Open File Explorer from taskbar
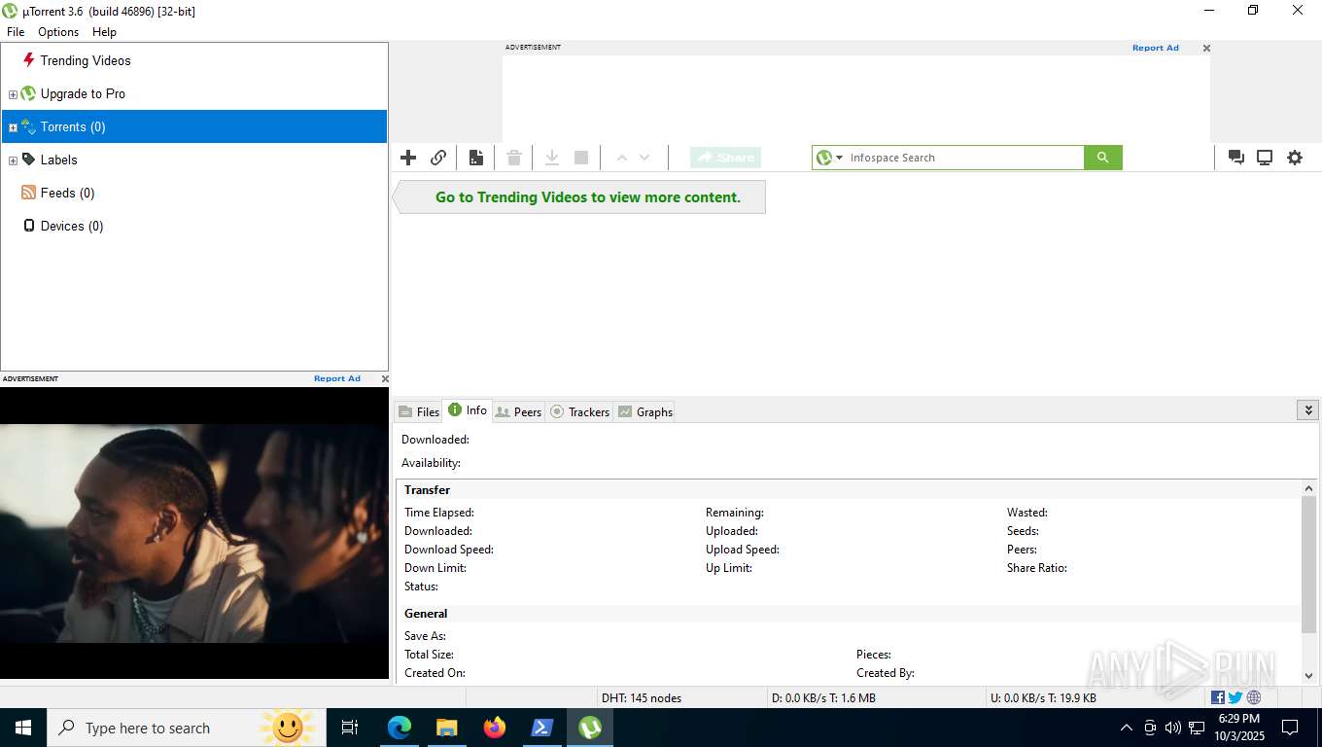Screen dimensions: 1322x747 click(446, 728)
